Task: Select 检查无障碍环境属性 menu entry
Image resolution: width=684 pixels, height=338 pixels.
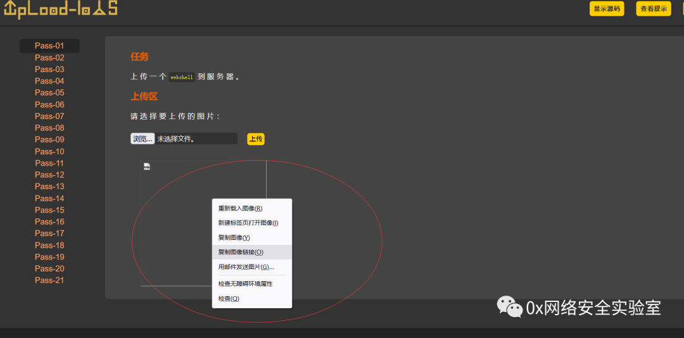Action: tap(251, 284)
